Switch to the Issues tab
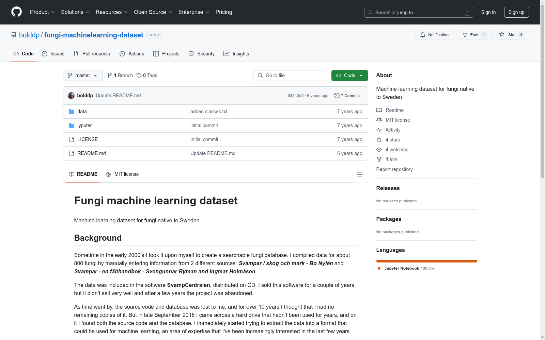545x340 pixels. (x=53, y=54)
